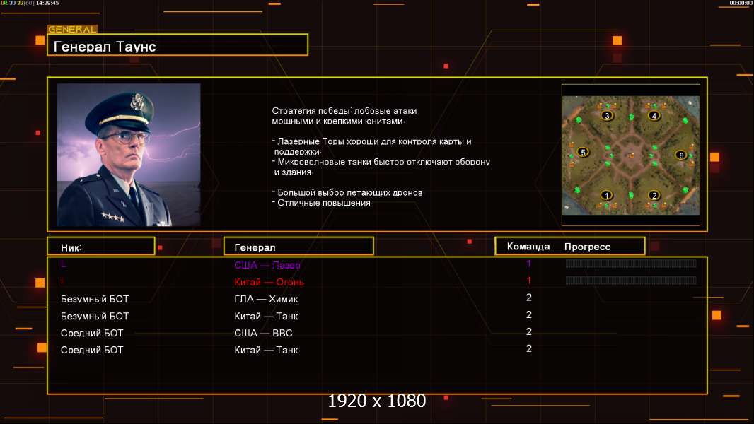Click the Генерал Таунс name field
The image size is (754, 424).
click(x=178, y=45)
